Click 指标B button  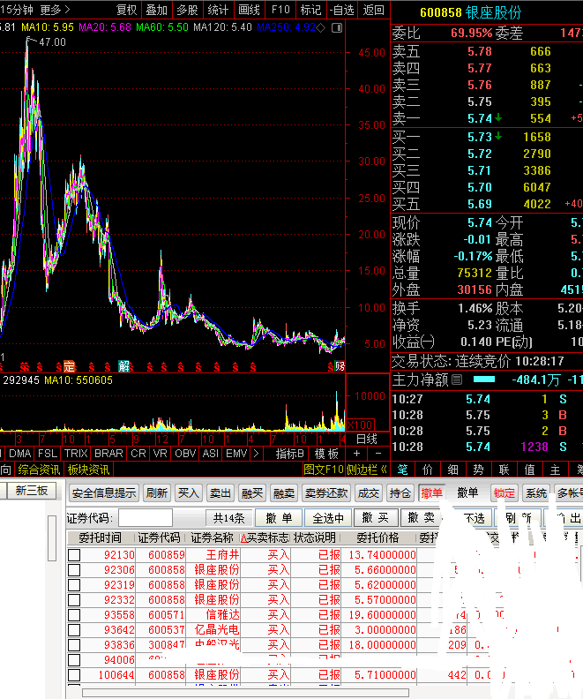tap(289, 454)
